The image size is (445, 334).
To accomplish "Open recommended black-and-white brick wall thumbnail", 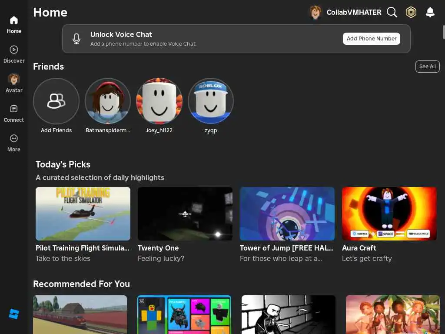I will coord(289,314).
